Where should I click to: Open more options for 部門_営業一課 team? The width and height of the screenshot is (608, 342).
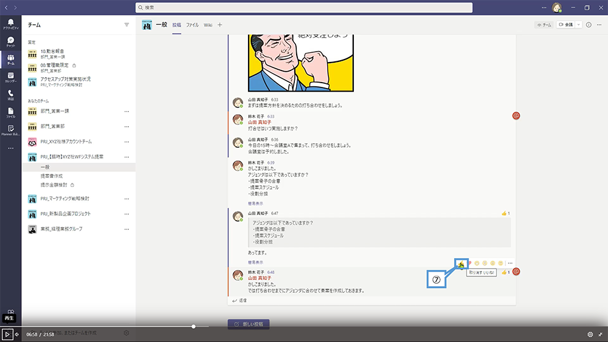[126, 112]
